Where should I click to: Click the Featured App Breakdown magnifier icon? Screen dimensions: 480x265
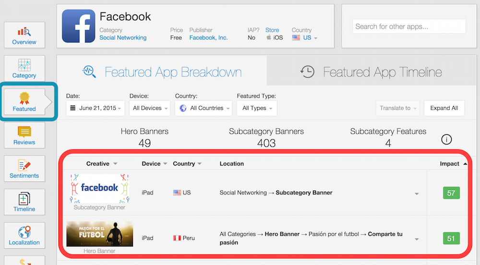coord(89,72)
